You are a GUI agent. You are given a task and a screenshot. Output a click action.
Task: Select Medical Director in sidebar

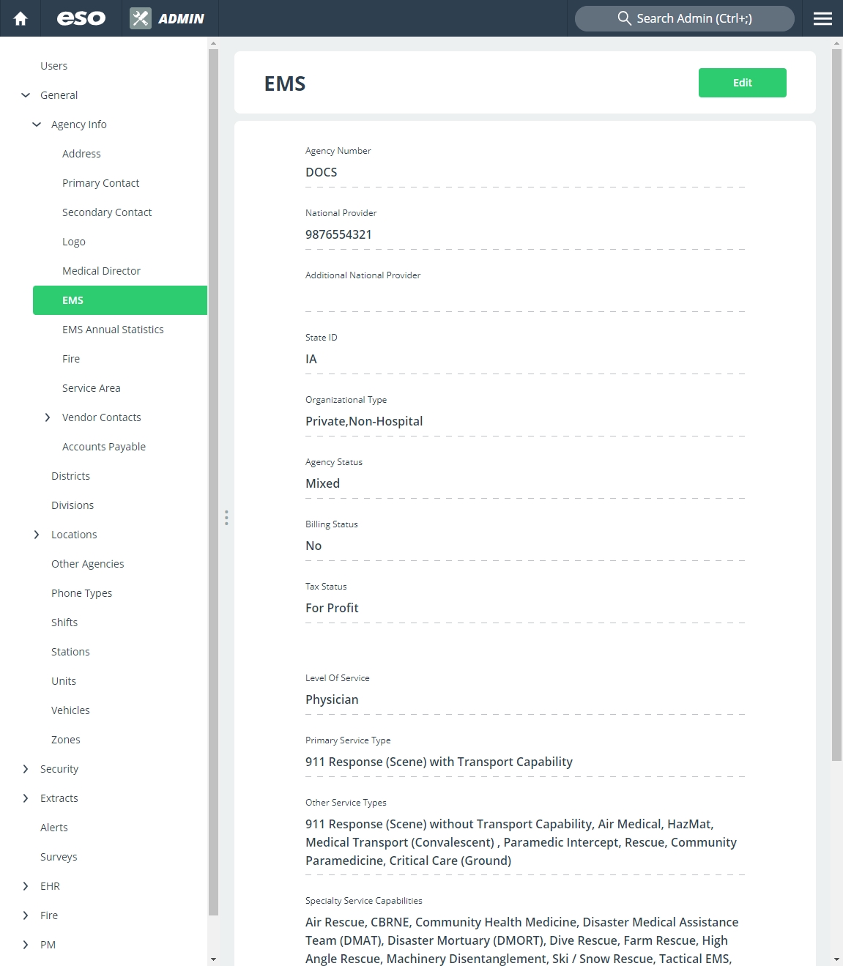[101, 271]
